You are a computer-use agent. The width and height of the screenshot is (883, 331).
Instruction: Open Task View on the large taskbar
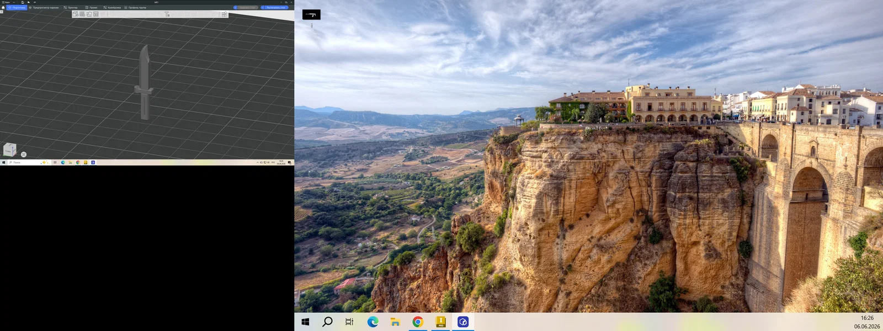coord(349,322)
